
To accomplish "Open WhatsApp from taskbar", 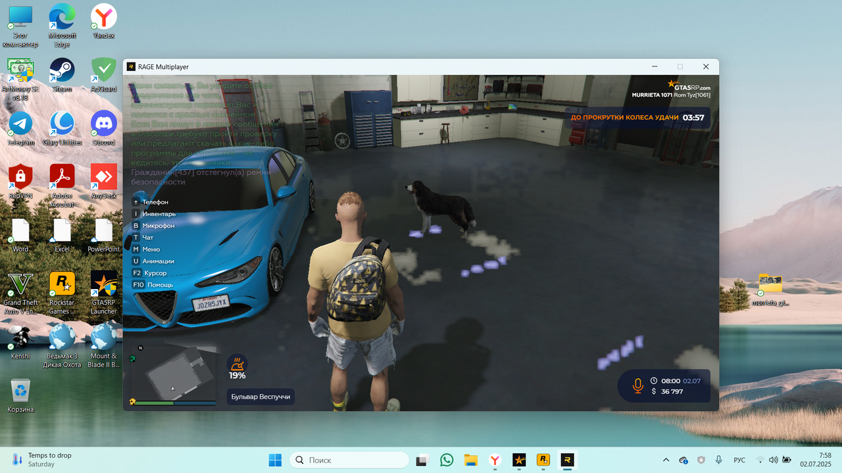I will click(447, 460).
